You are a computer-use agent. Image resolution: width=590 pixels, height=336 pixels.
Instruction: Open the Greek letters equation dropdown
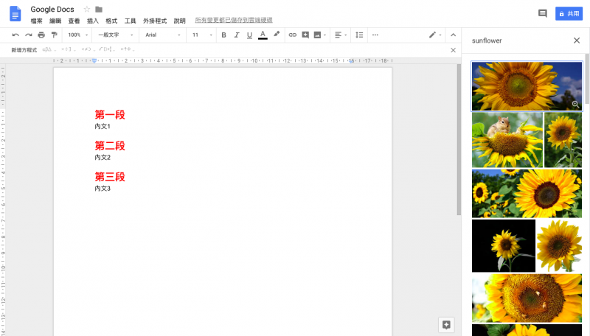click(x=49, y=49)
